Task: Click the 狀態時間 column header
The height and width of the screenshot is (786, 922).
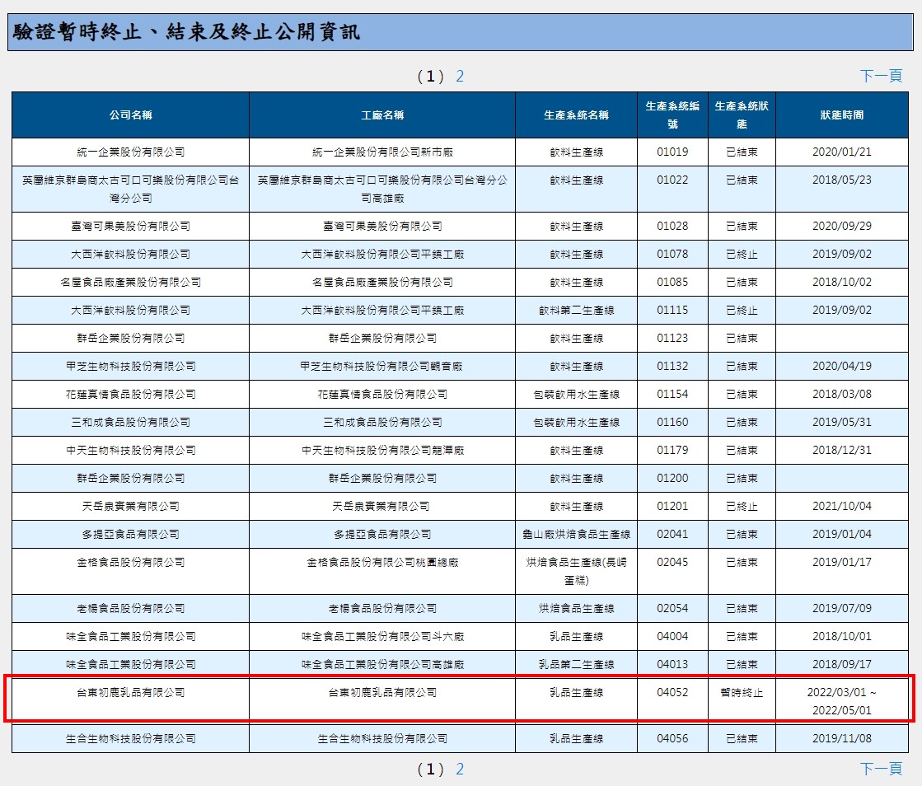Action: click(842, 115)
